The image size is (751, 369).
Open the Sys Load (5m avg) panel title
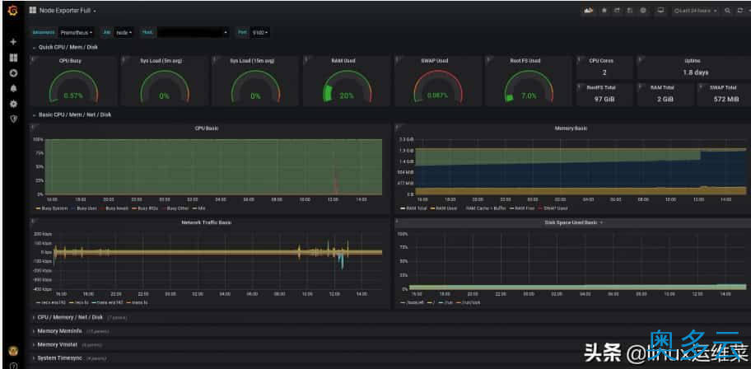pyautogui.click(x=161, y=61)
